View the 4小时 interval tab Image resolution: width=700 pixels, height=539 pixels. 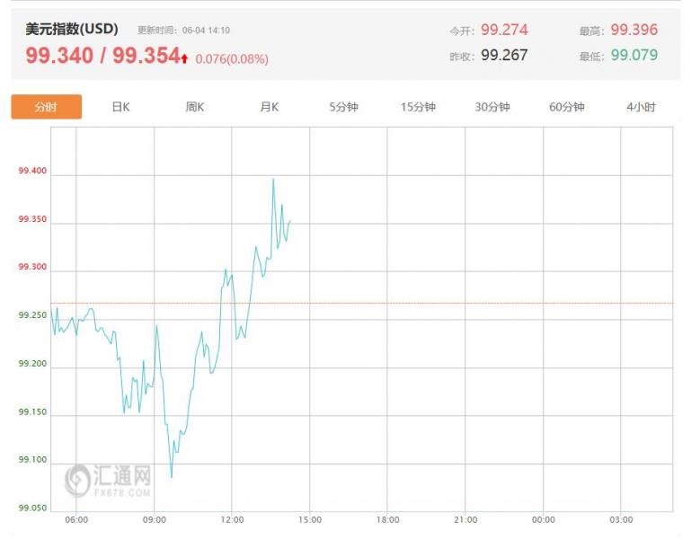[641, 107]
